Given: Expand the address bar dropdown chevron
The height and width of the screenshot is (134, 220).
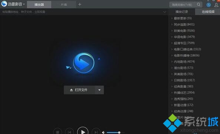Looking at the screenshot, I should (x=165, y=12).
